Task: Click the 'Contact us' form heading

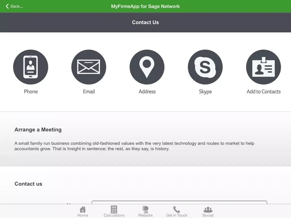Action: (x=28, y=184)
